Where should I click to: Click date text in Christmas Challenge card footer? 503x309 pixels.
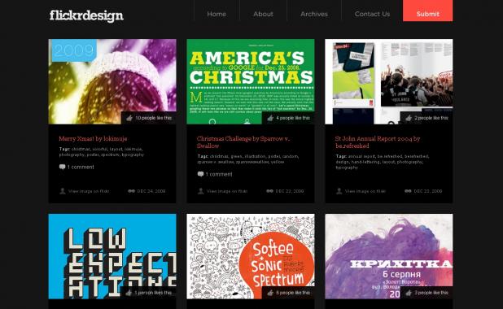click(290, 191)
